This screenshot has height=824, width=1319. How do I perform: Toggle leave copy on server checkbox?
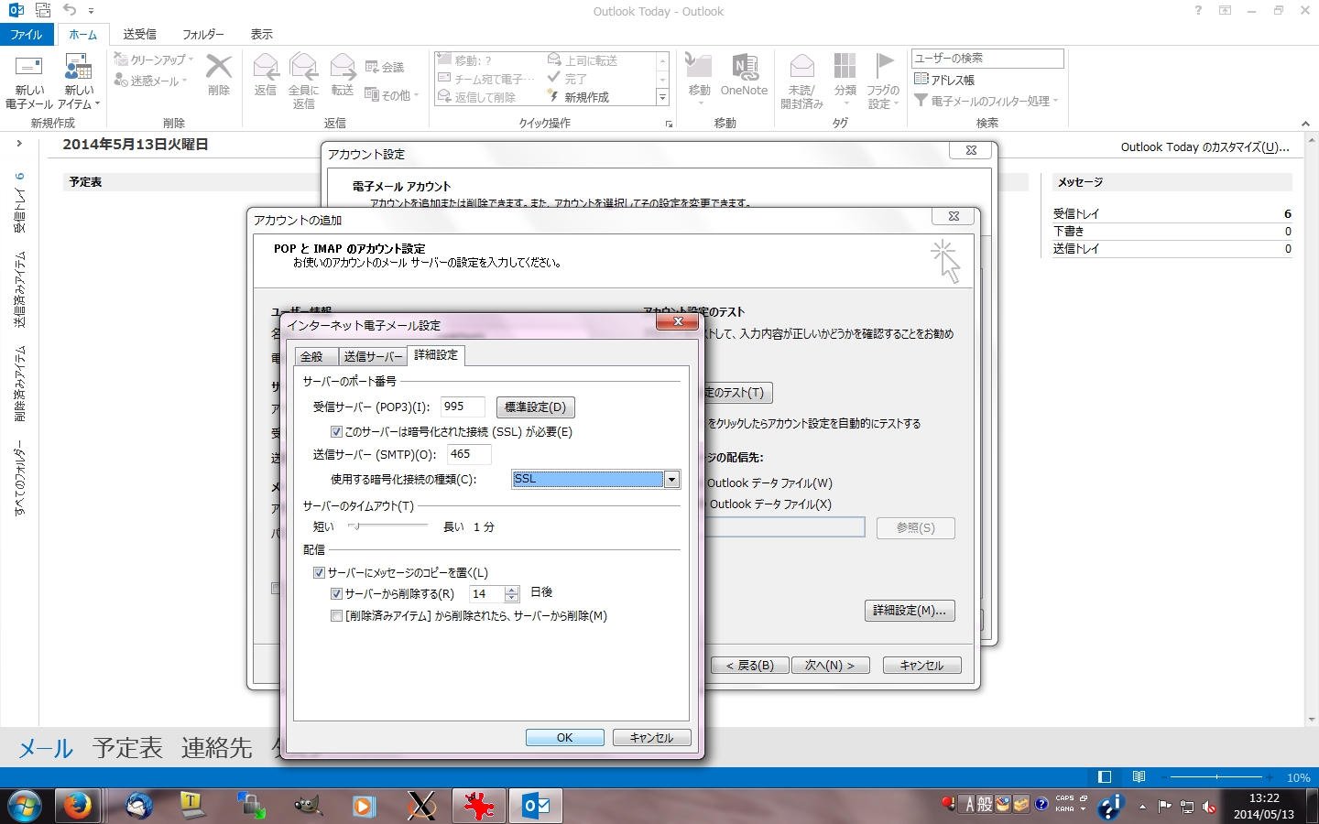click(319, 572)
